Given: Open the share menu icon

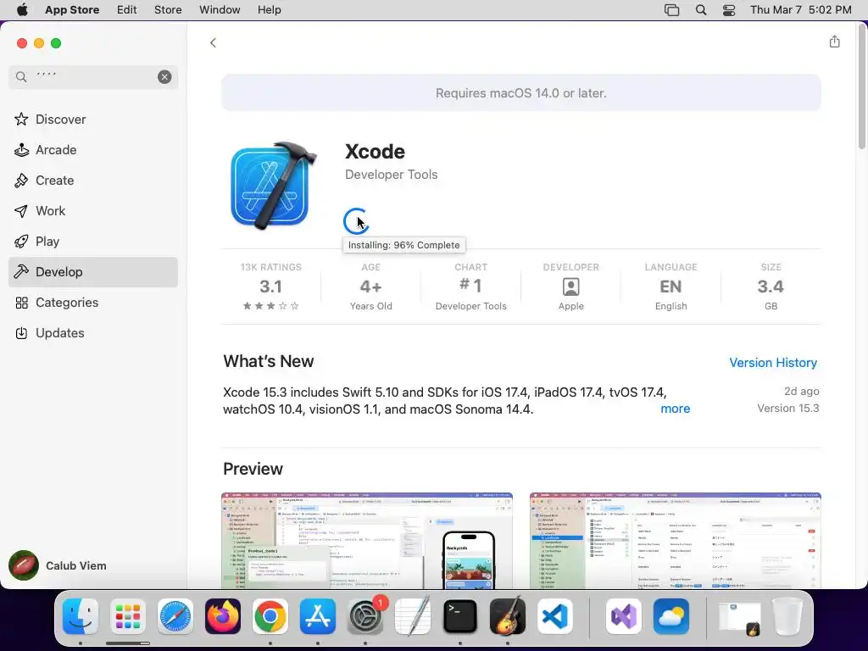Looking at the screenshot, I should click(x=834, y=42).
